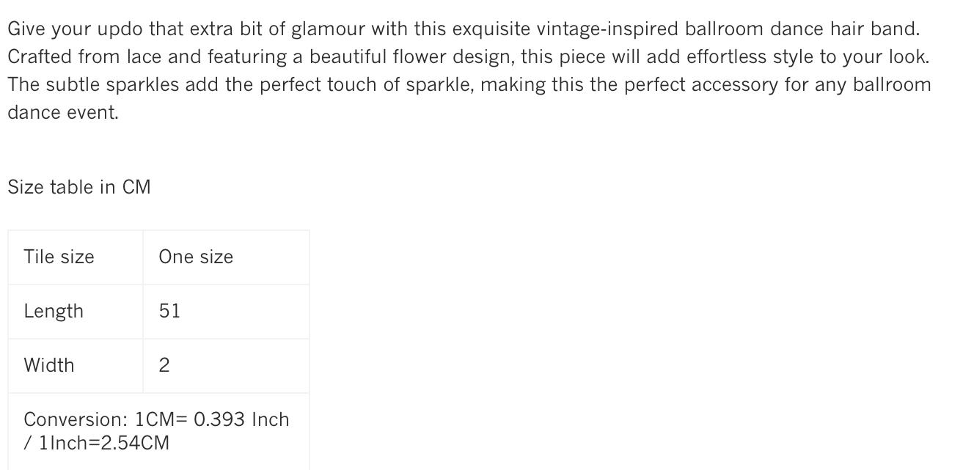Click the 'Size table in CM' heading
The height and width of the screenshot is (470, 963).
pos(79,188)
